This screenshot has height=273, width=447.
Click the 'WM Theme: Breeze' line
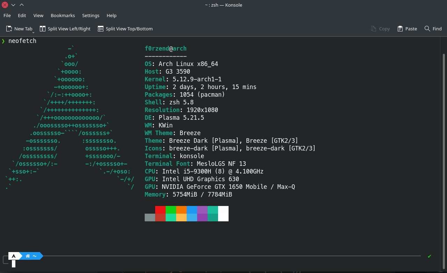173,133
